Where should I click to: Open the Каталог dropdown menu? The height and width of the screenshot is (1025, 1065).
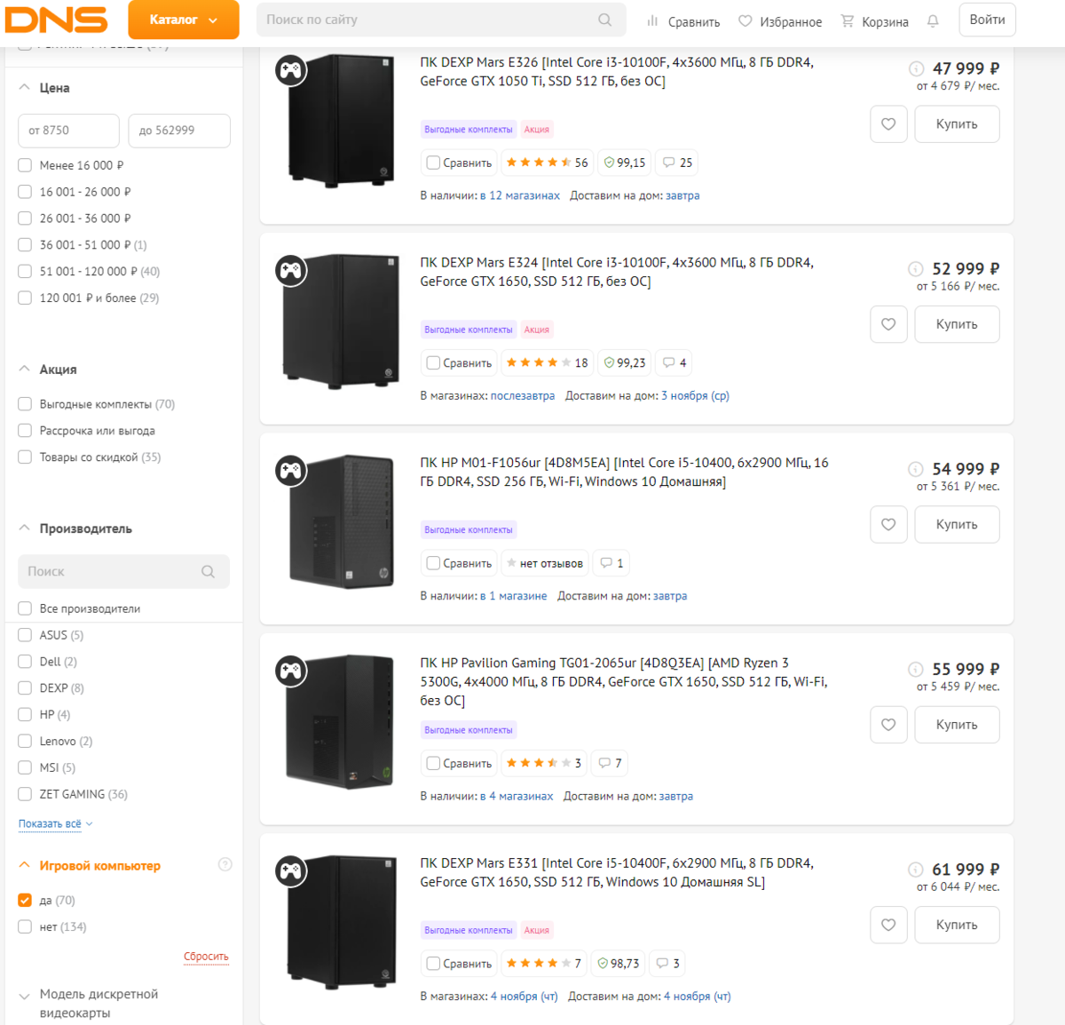184,20
